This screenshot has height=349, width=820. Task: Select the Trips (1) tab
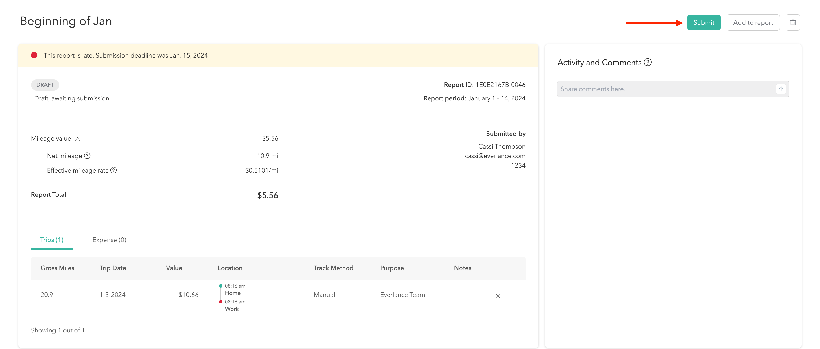[52, 240]
